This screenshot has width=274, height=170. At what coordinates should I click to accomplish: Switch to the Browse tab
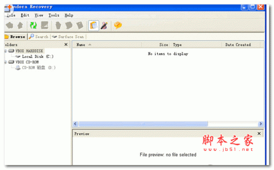click(16, 37)
